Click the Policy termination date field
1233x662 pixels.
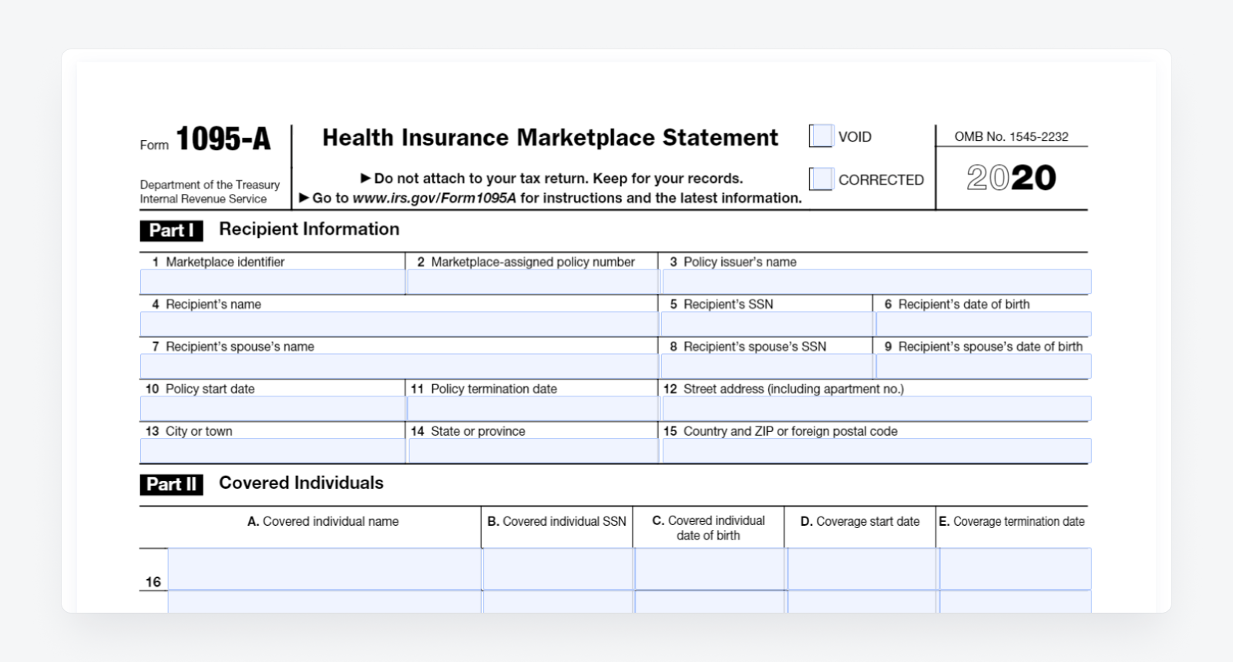[532, 409]
